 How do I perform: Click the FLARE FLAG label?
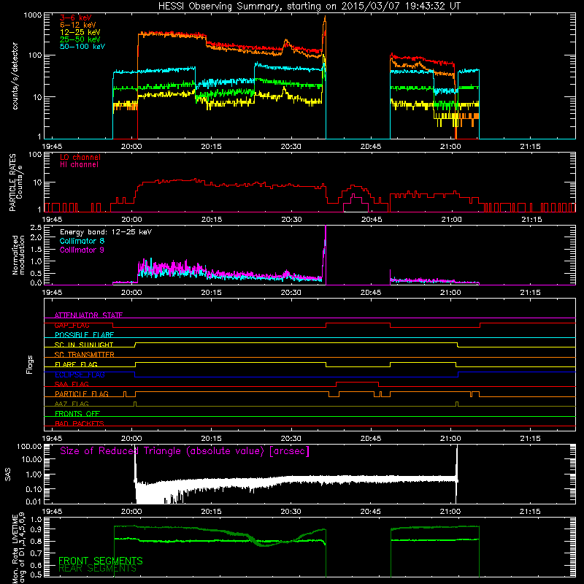click(x=76, y=364)
